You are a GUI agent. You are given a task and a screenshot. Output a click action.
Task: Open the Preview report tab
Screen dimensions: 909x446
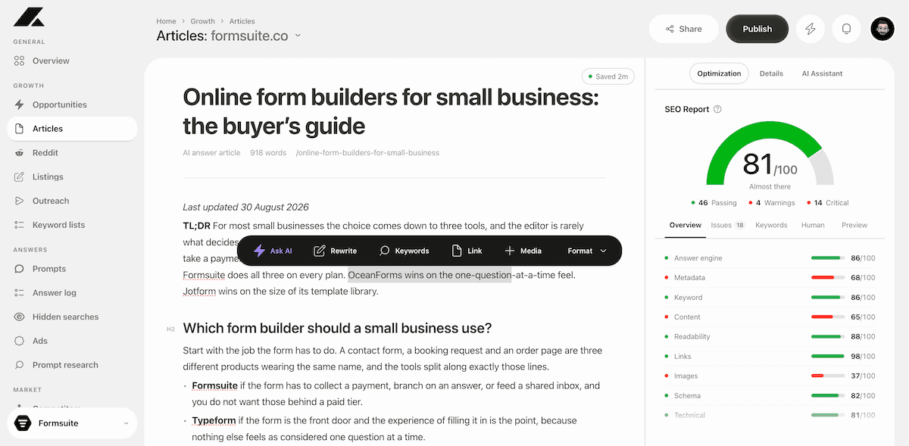pyautogui.click(x=854, y=225)
